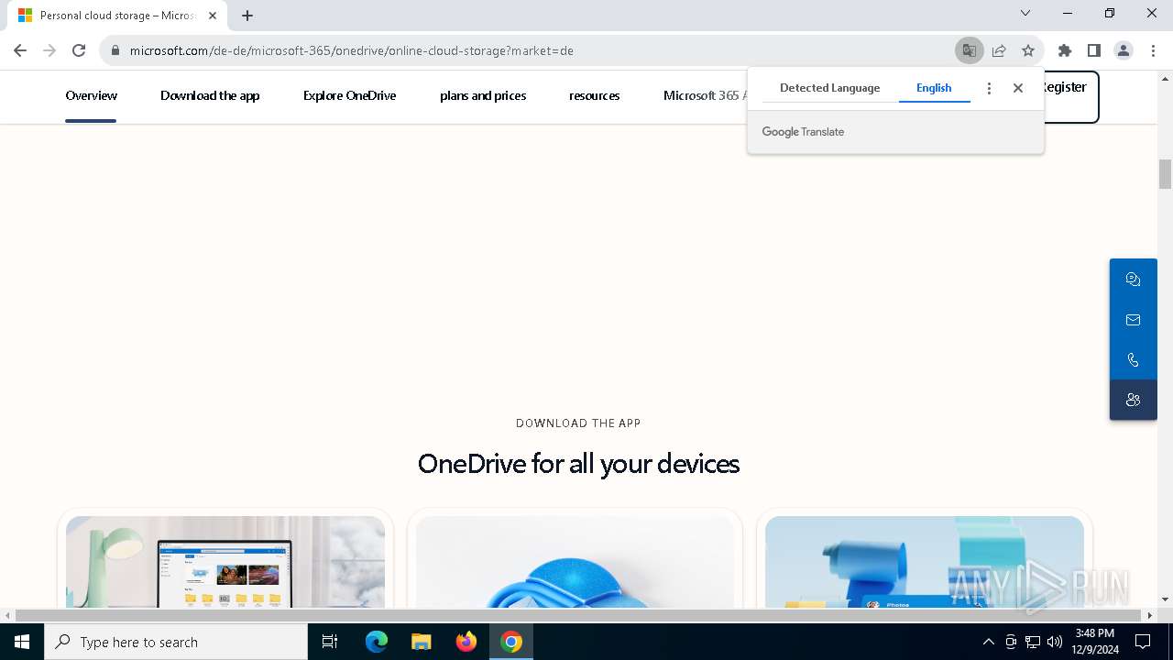Click the Type here to search box
The image size is (1173, 660).
(176, 642)
